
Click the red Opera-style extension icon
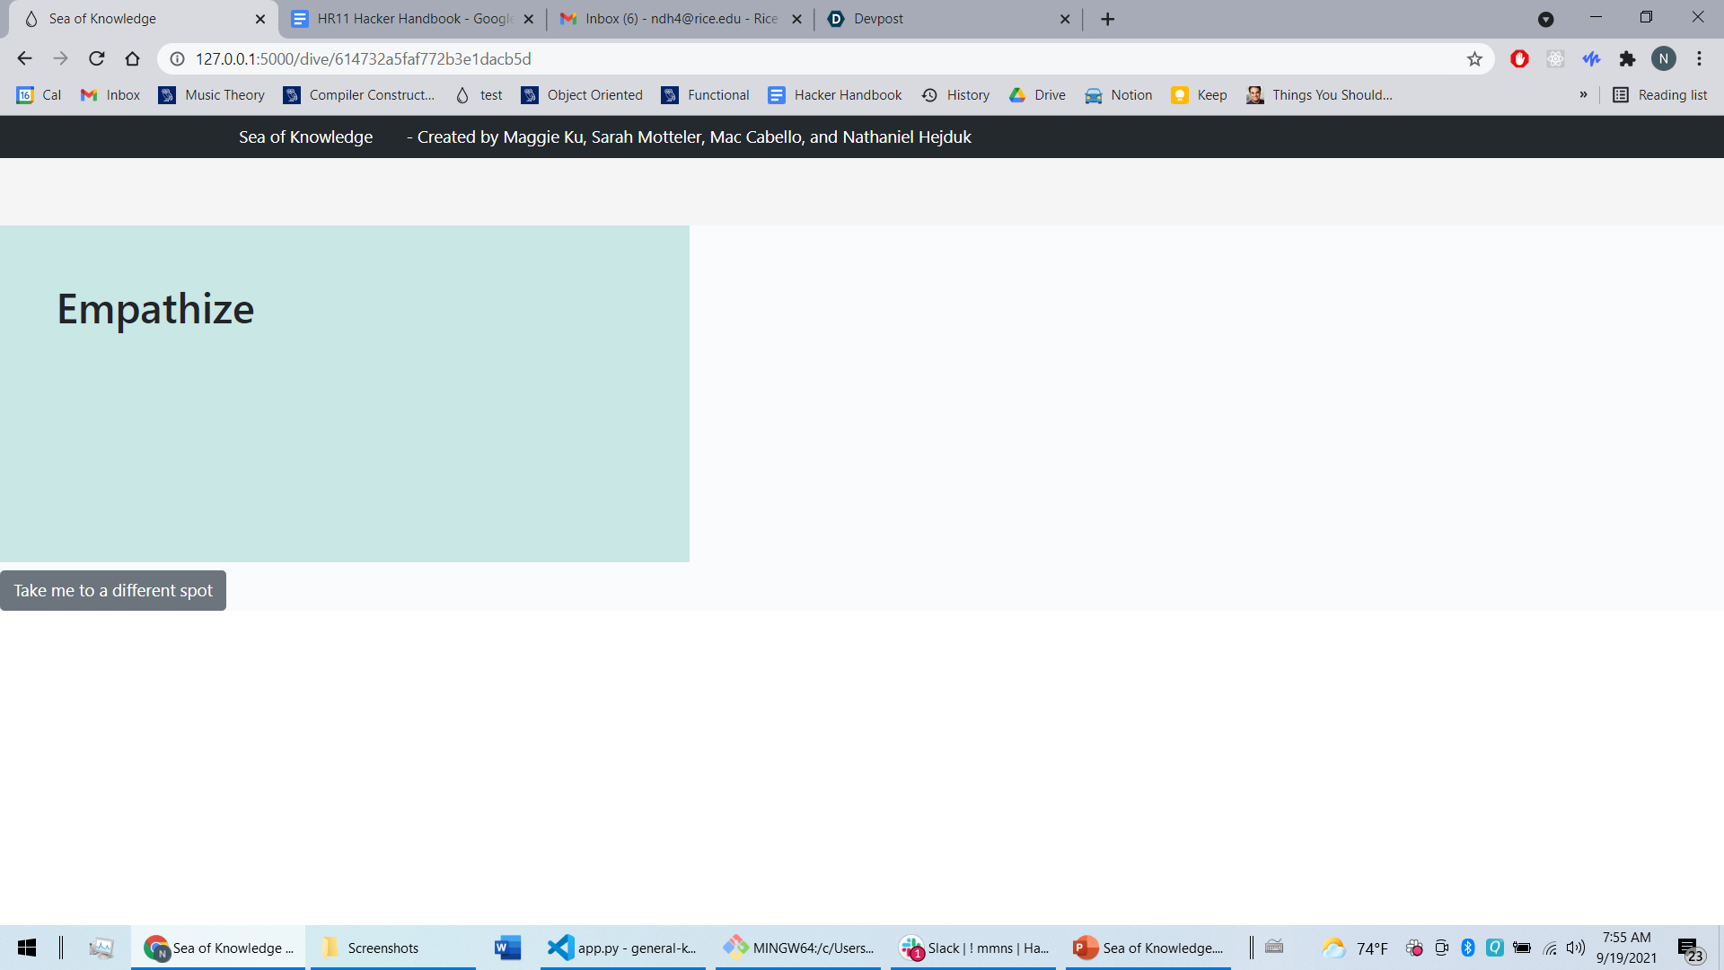[x=1519, y=59]
